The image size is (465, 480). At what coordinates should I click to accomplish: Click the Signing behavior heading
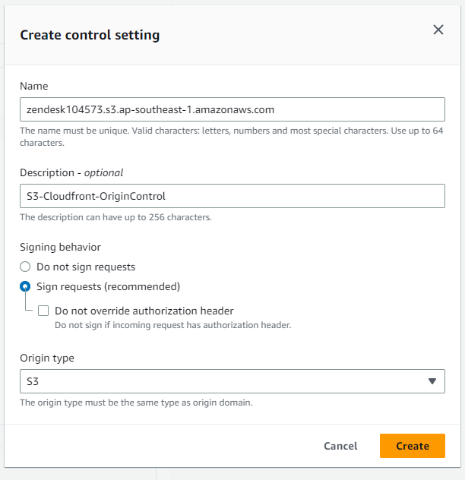click(60, 247)
